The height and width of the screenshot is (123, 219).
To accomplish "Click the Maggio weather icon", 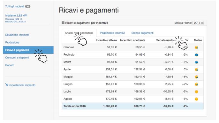I will 196,77.
